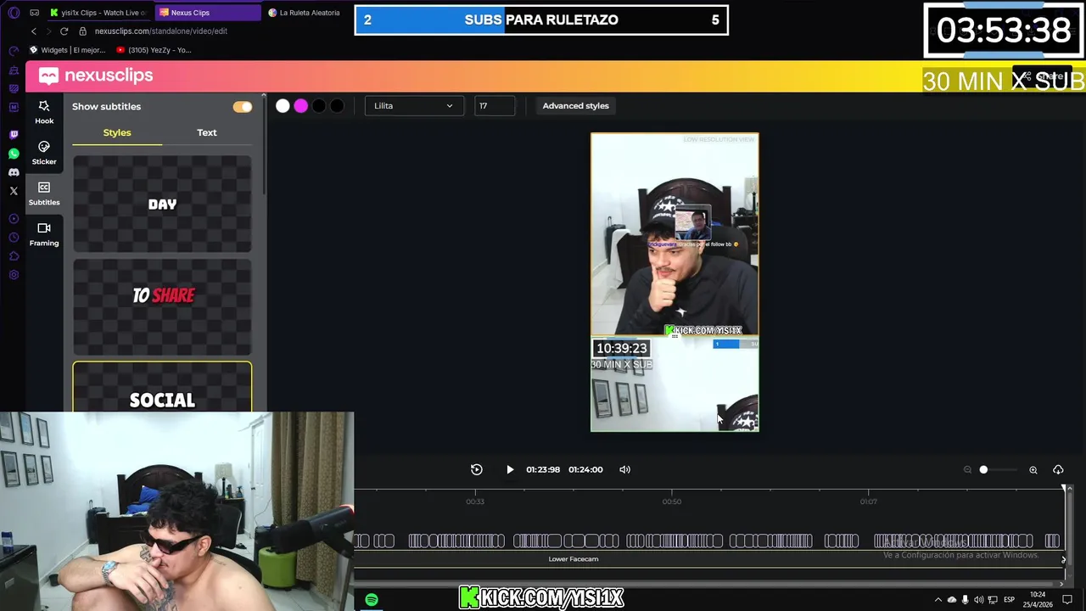The width and height of the screenshot is (1086, 611).
Task: Open the player icon in browser sidebar
Action: (x=14, y=219)
